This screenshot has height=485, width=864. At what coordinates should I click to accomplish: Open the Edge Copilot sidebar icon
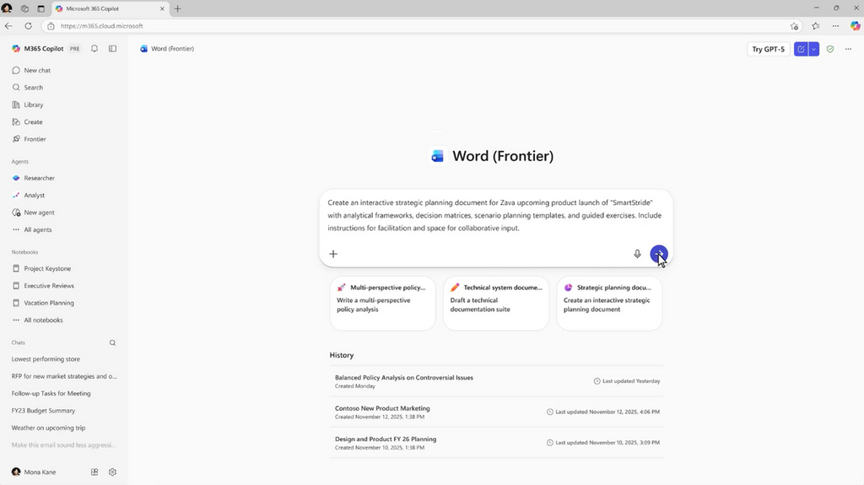click(x=855, y=26)
